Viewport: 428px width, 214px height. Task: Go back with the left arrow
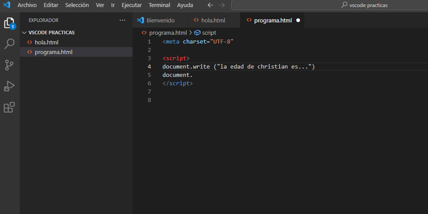click(x=210, y=5)
